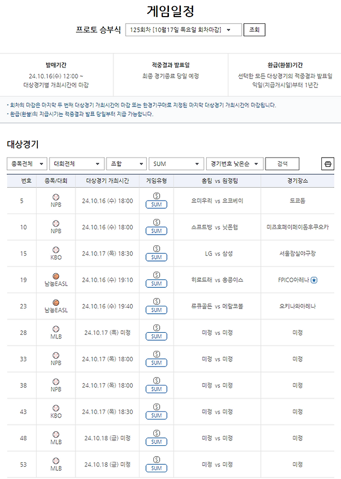Click the basketball icon for game 19 남농EASL
The height and width of the screenshot is (479, 341).
point(56,276)
